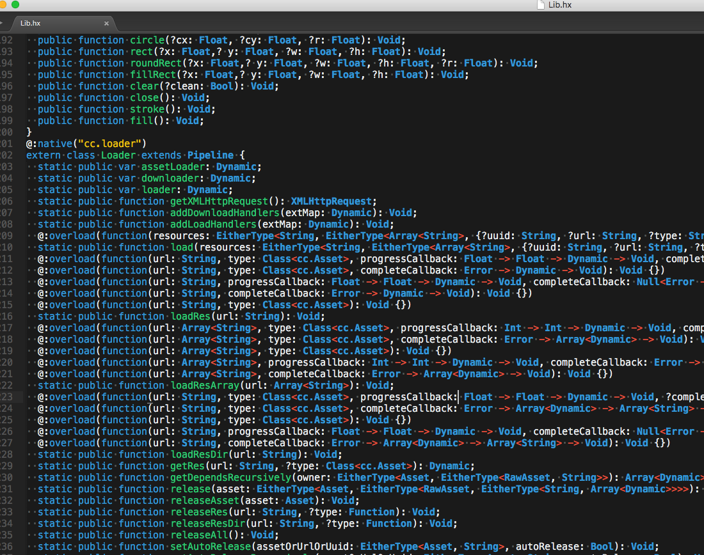
Task: Click the 'releaseRes' function name
Action: point(199,512)
